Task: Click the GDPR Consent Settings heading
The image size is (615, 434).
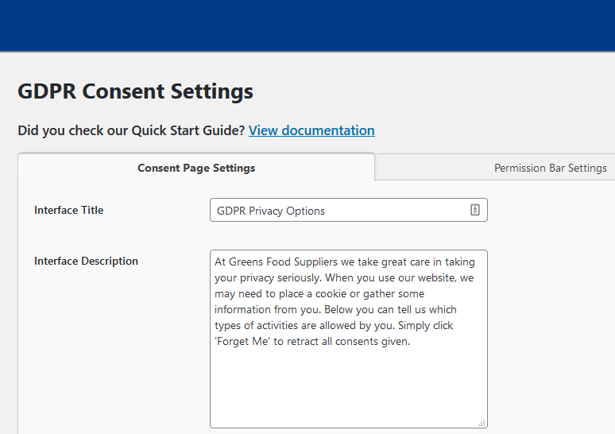Action: pos(135,91)
